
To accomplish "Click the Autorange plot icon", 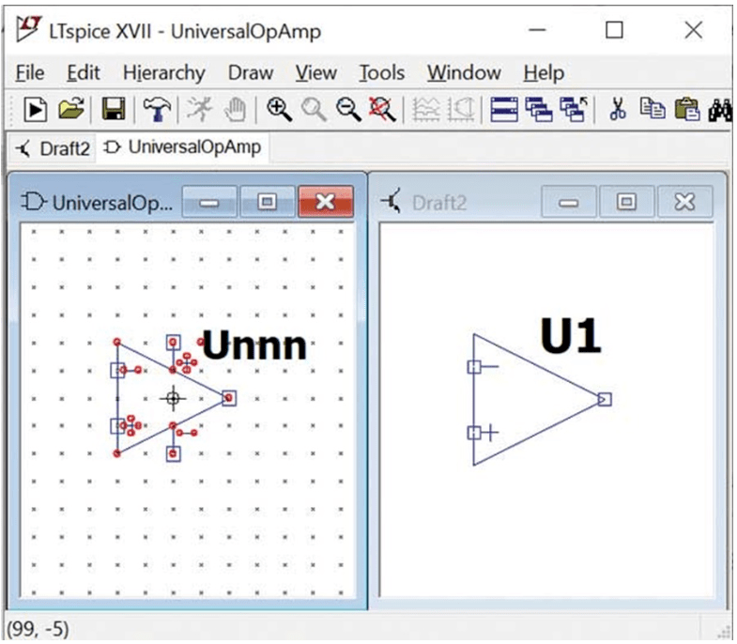I will tap(461, 110).
